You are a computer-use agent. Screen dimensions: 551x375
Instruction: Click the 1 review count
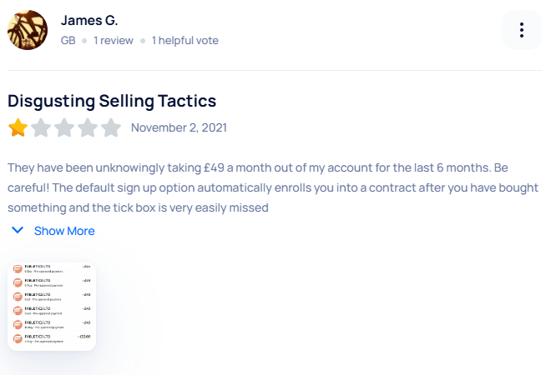point(114,40)
